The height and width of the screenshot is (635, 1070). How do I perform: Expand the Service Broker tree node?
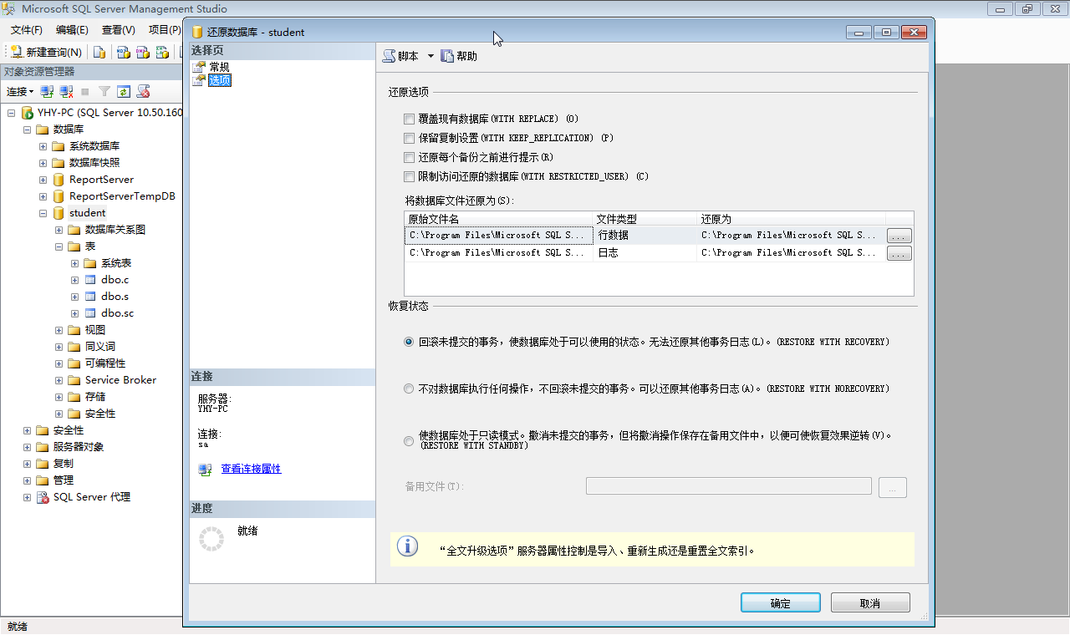tap(59, 380)
